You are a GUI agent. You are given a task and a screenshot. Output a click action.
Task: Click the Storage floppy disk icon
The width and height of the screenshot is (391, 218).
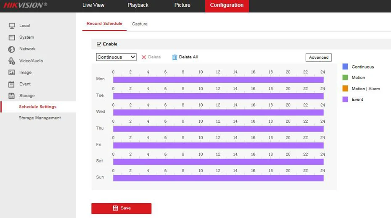pos(11,95)
